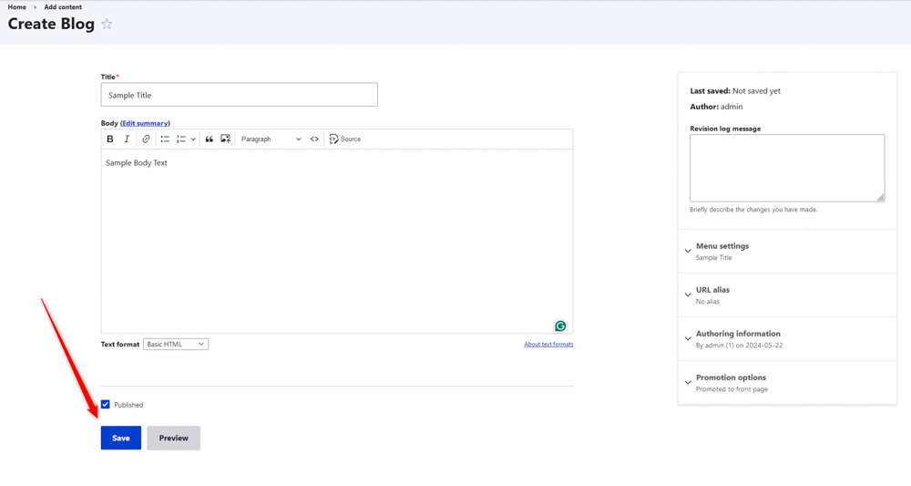Screen dimensions: 911x486
Task: Insert a bulleted list
Action: click(x=165, y=139)
